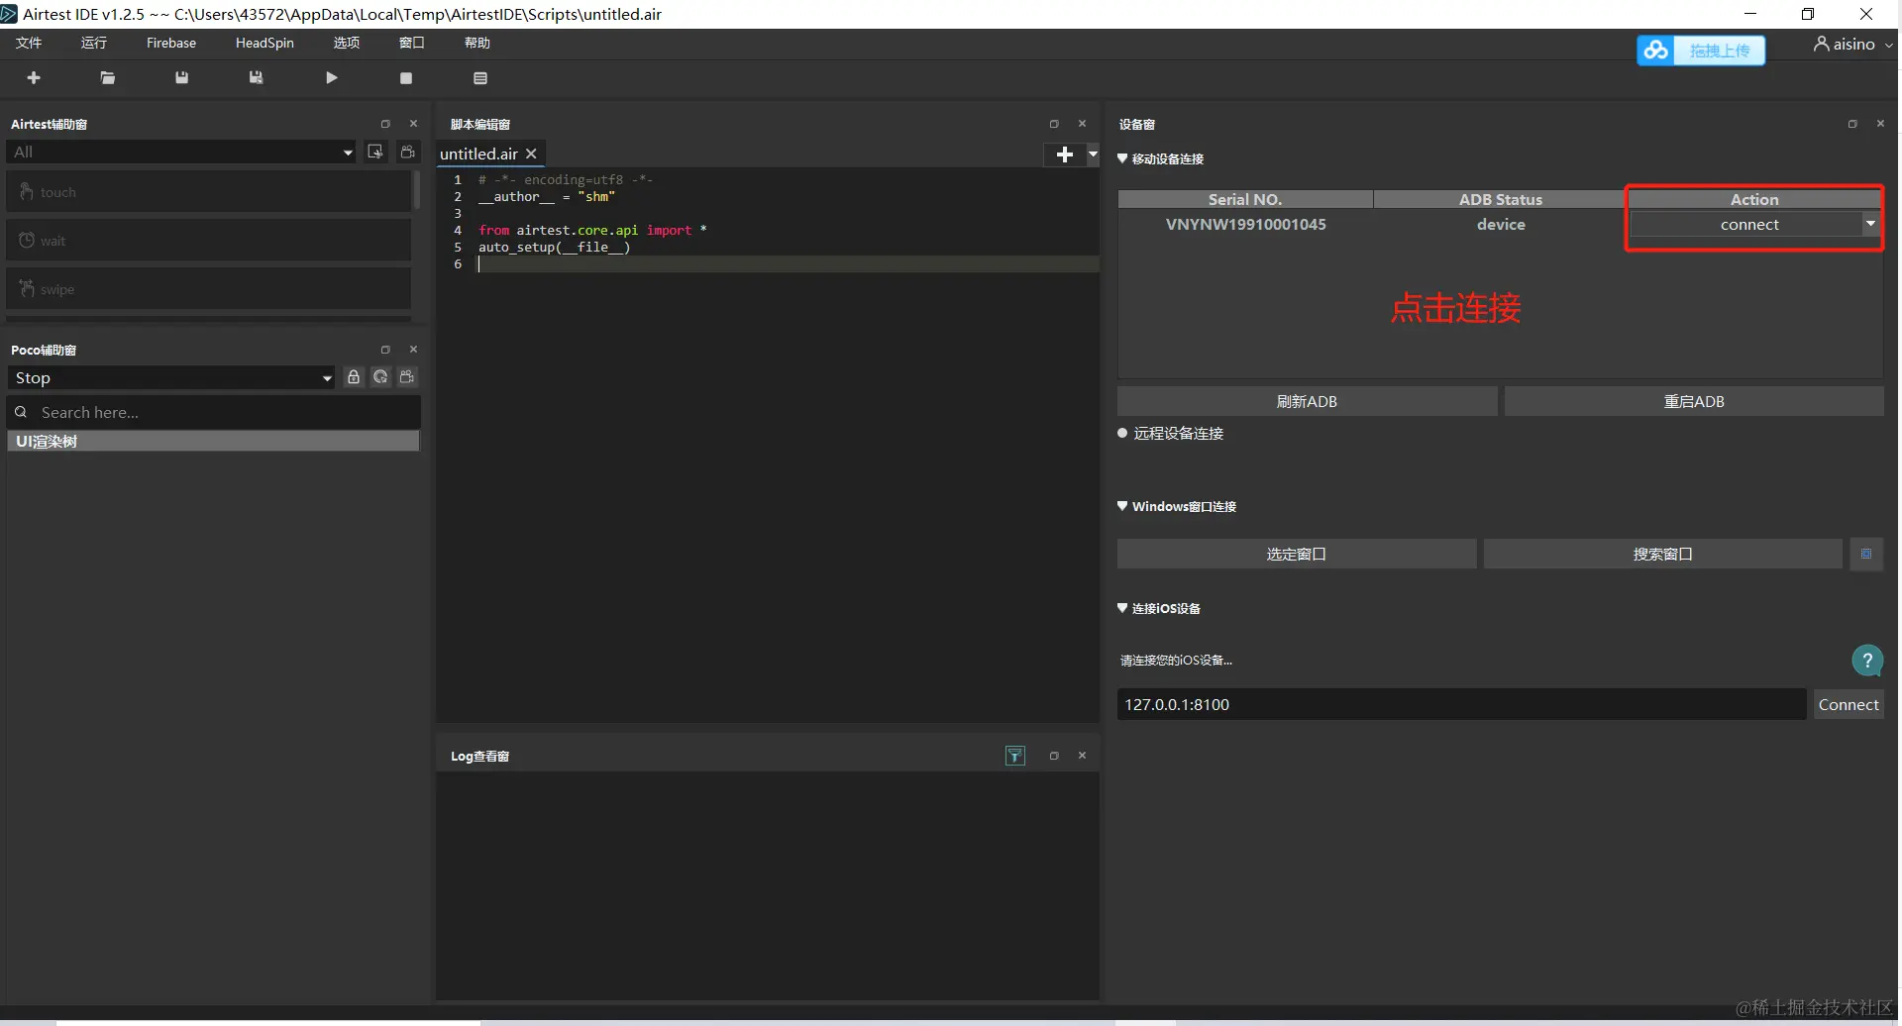The width and height of the screenshot is (1902, 1026).
Task: Click the touch command button
Action: tap(209, 192)
